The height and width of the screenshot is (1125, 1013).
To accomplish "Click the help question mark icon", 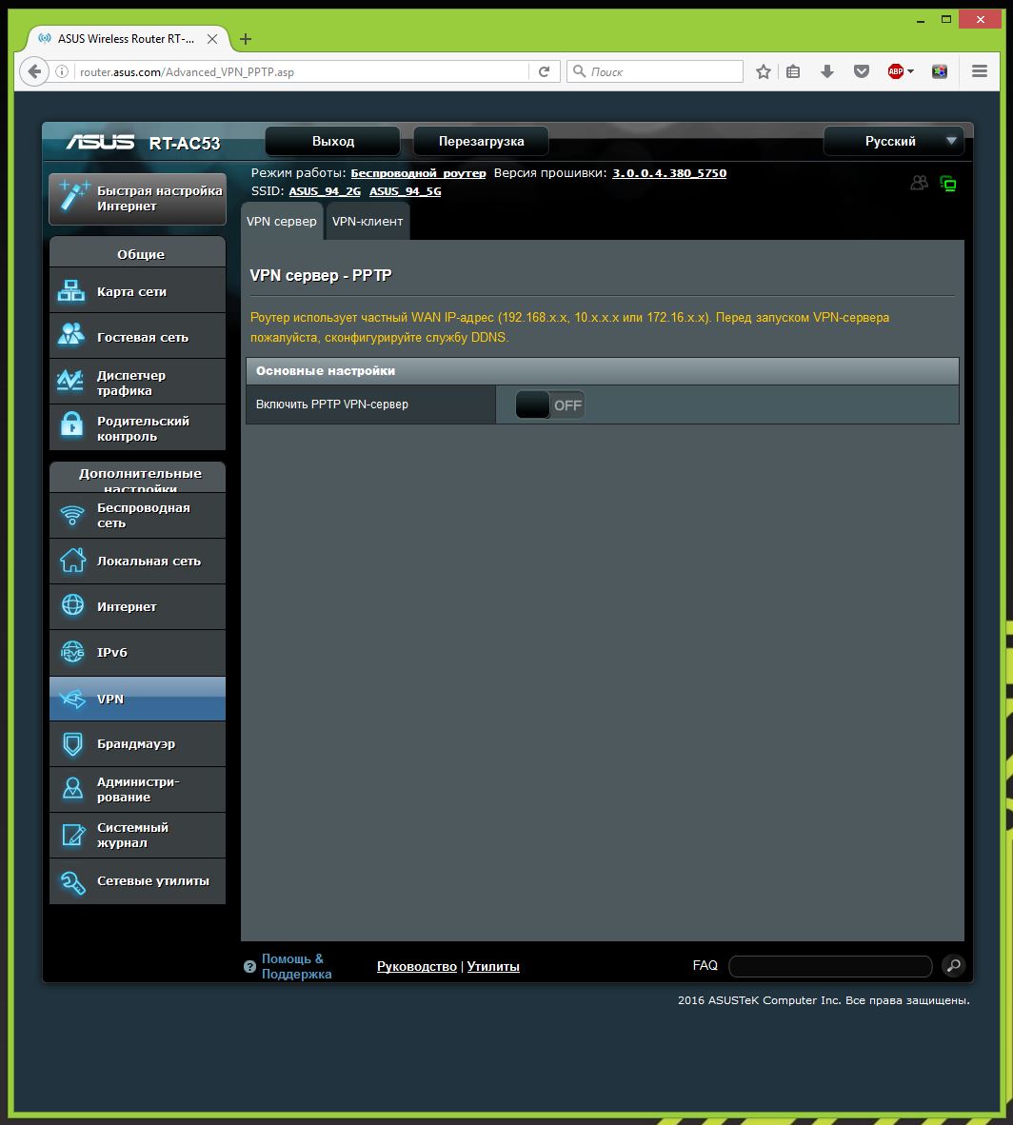I will [x=249, y=966].
